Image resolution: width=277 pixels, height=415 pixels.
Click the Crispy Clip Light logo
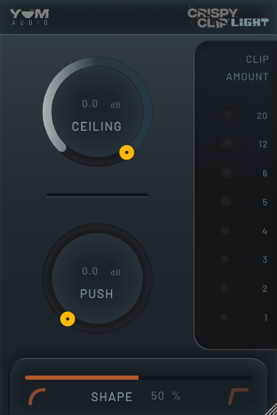(x=228, y=18)
